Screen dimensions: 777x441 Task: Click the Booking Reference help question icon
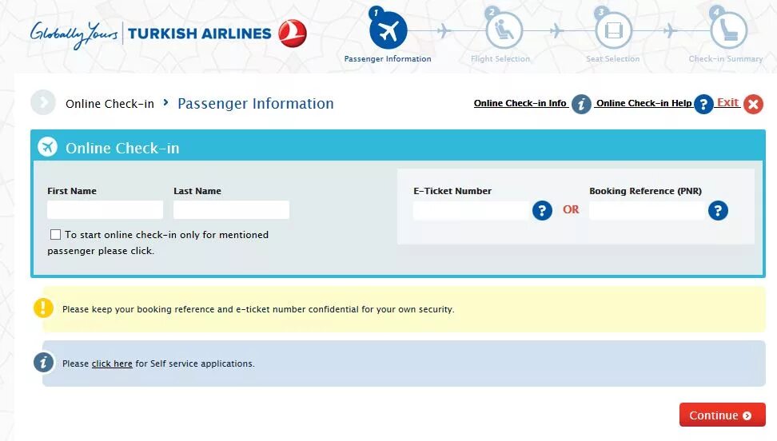click(x=718, y=211)
